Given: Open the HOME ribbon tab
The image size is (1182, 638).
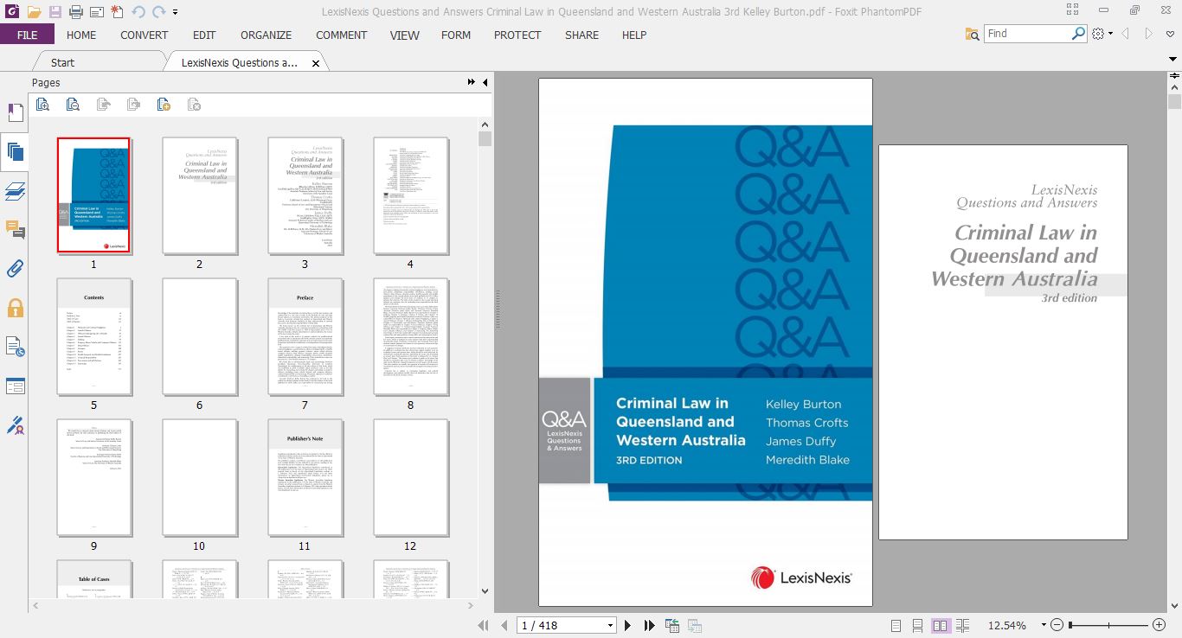Looking at the screenshot, I should click(81, 35).
